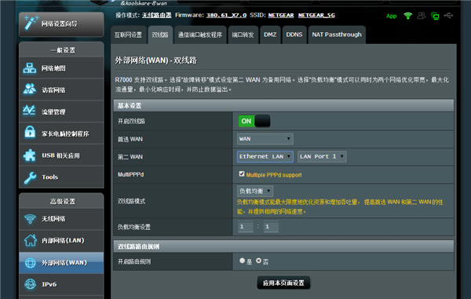Click the 应用本页面设置 apply button

[x=283, y=283]
